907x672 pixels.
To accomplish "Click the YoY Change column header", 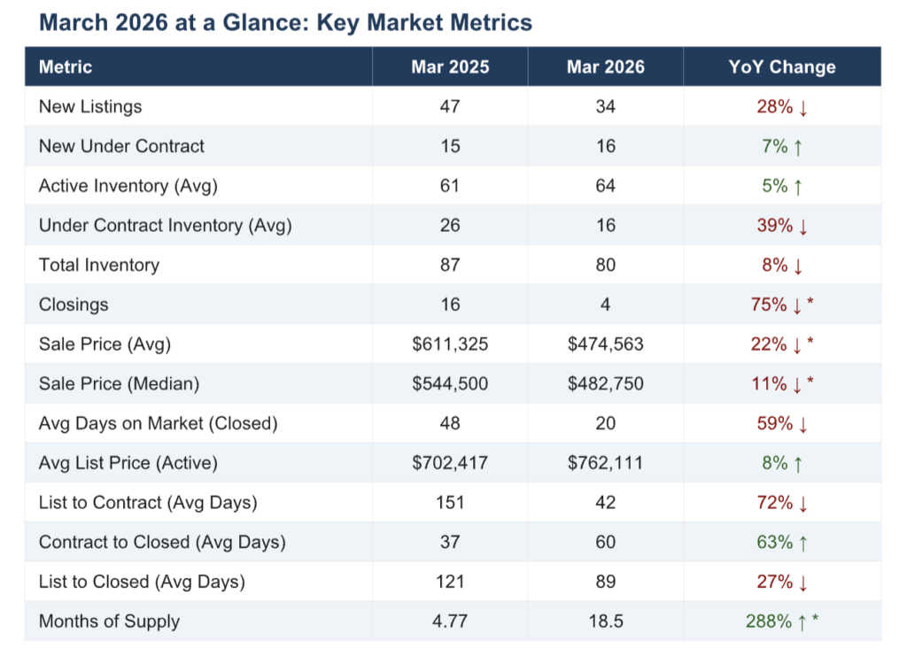I will pyautogui.click(x=782, y=66).
